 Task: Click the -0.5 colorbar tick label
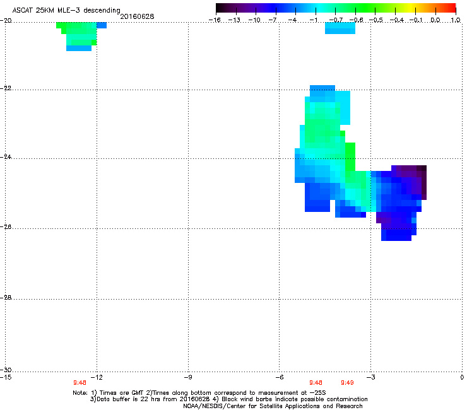[376, 20]
